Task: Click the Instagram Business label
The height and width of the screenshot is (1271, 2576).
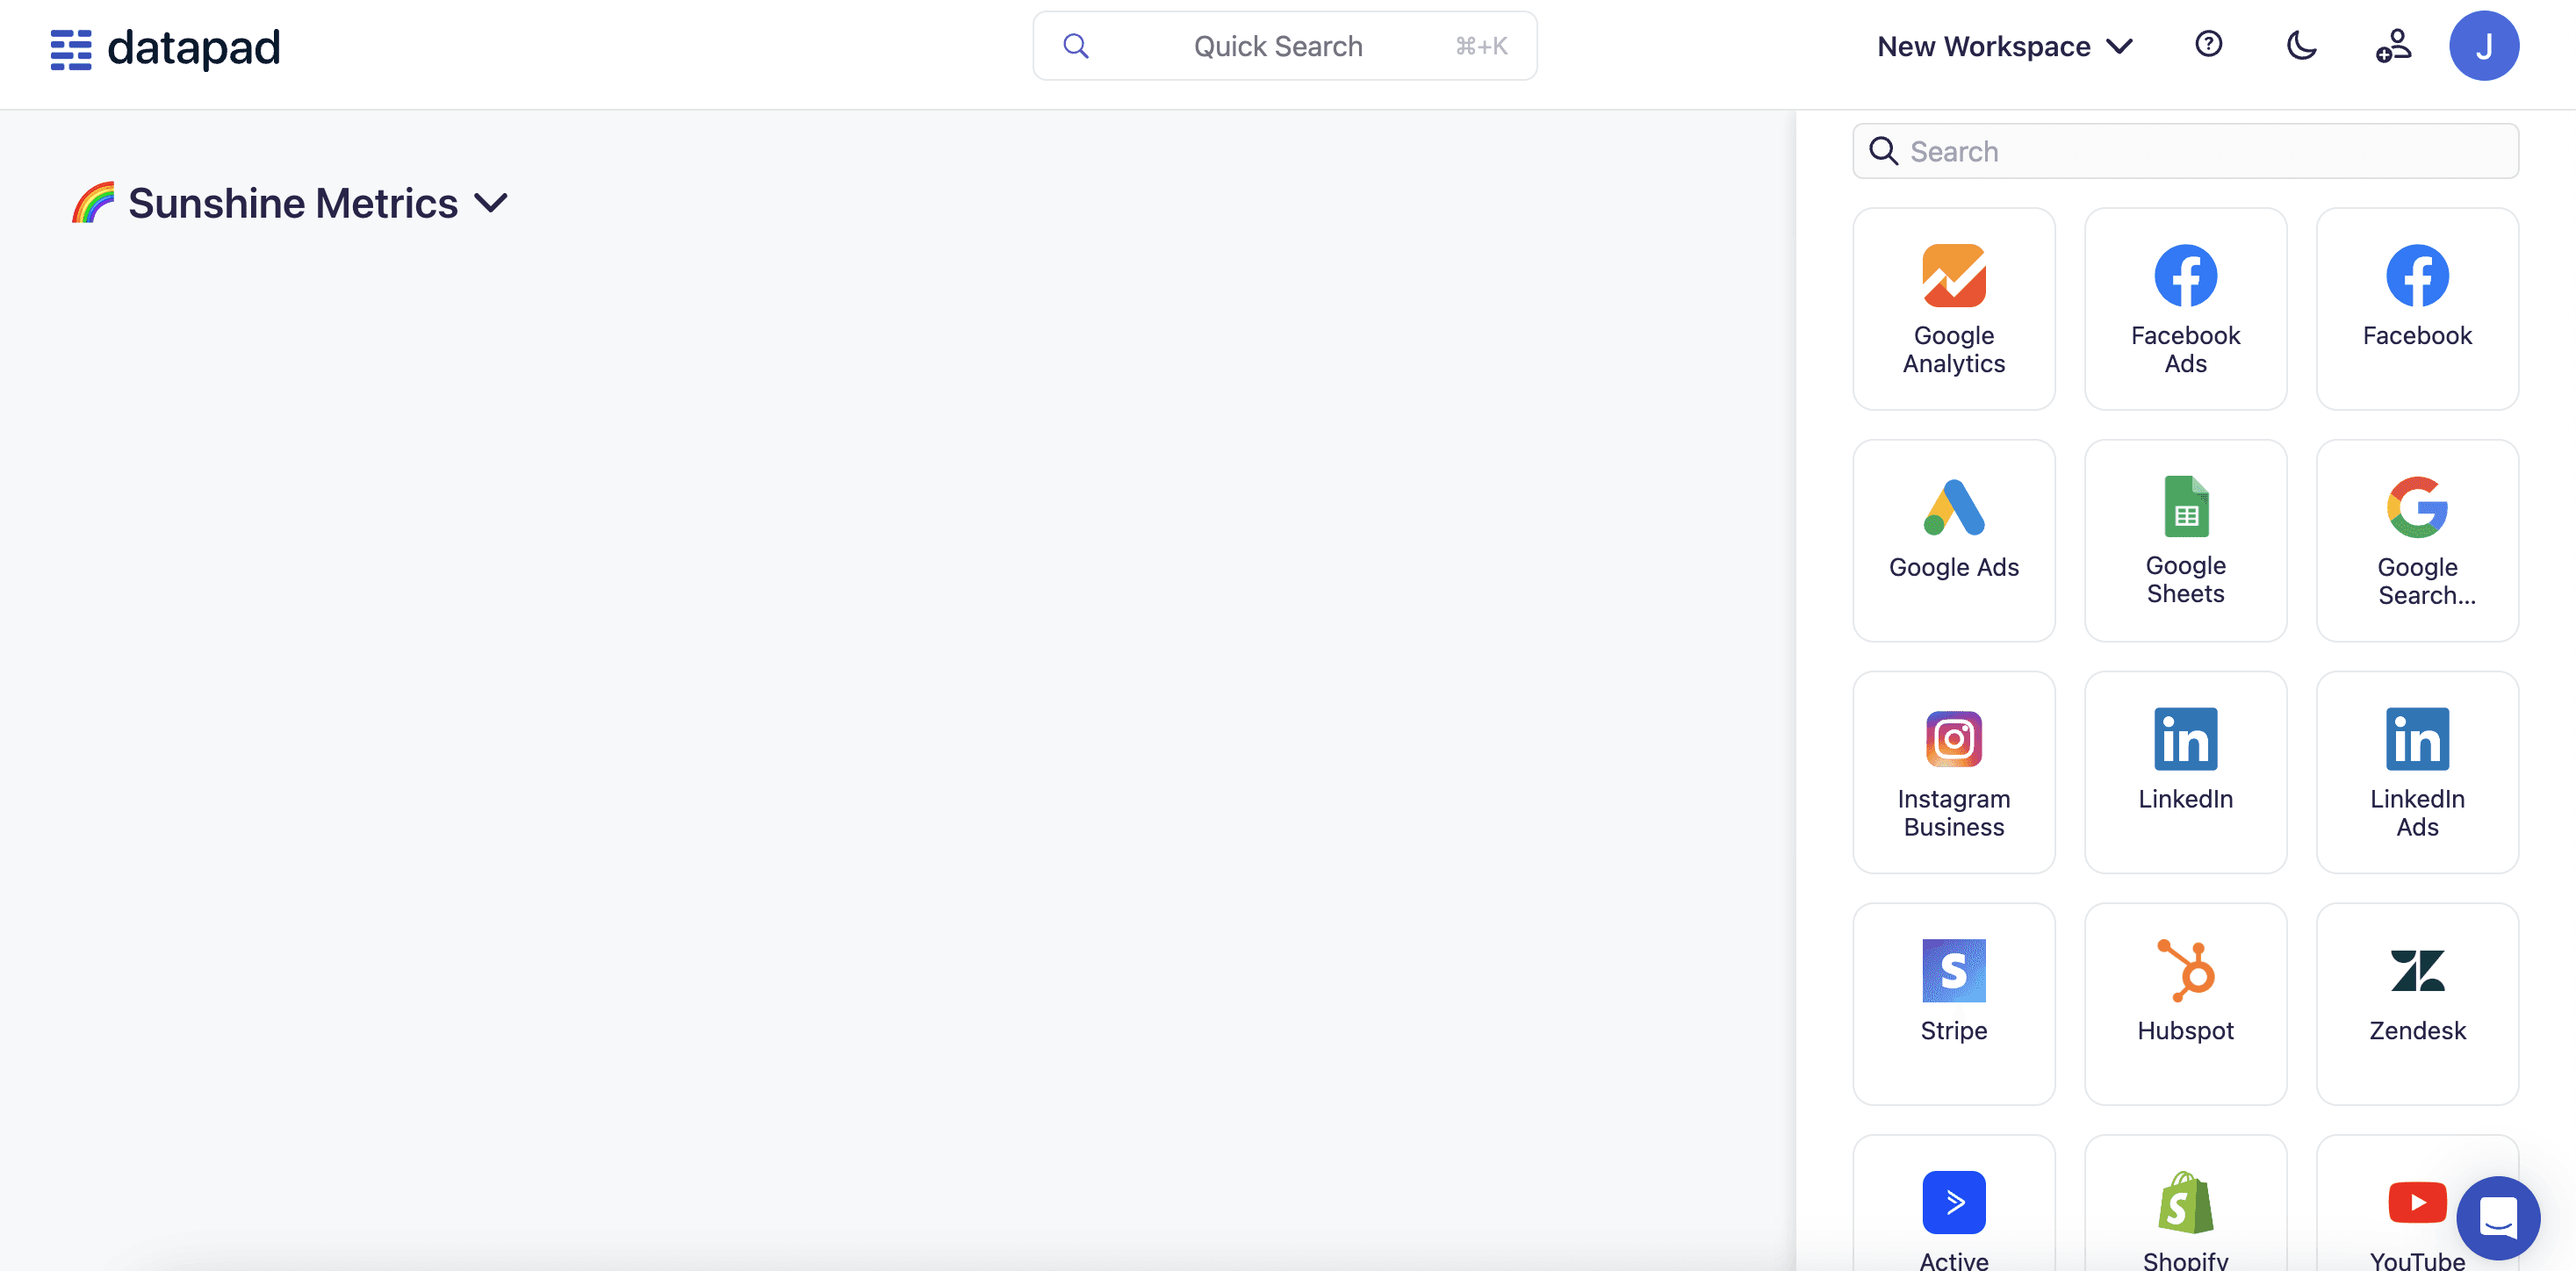Action: tap(1953, 812)
